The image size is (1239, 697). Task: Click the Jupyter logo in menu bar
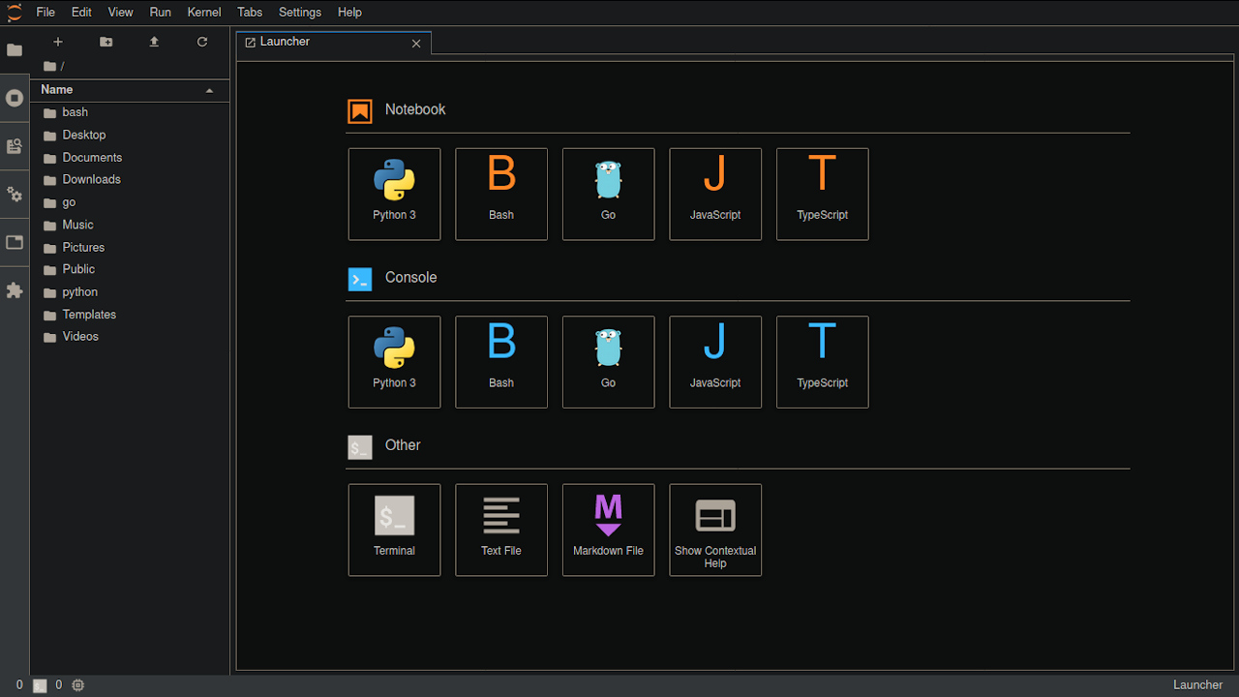tap(15, 13)
